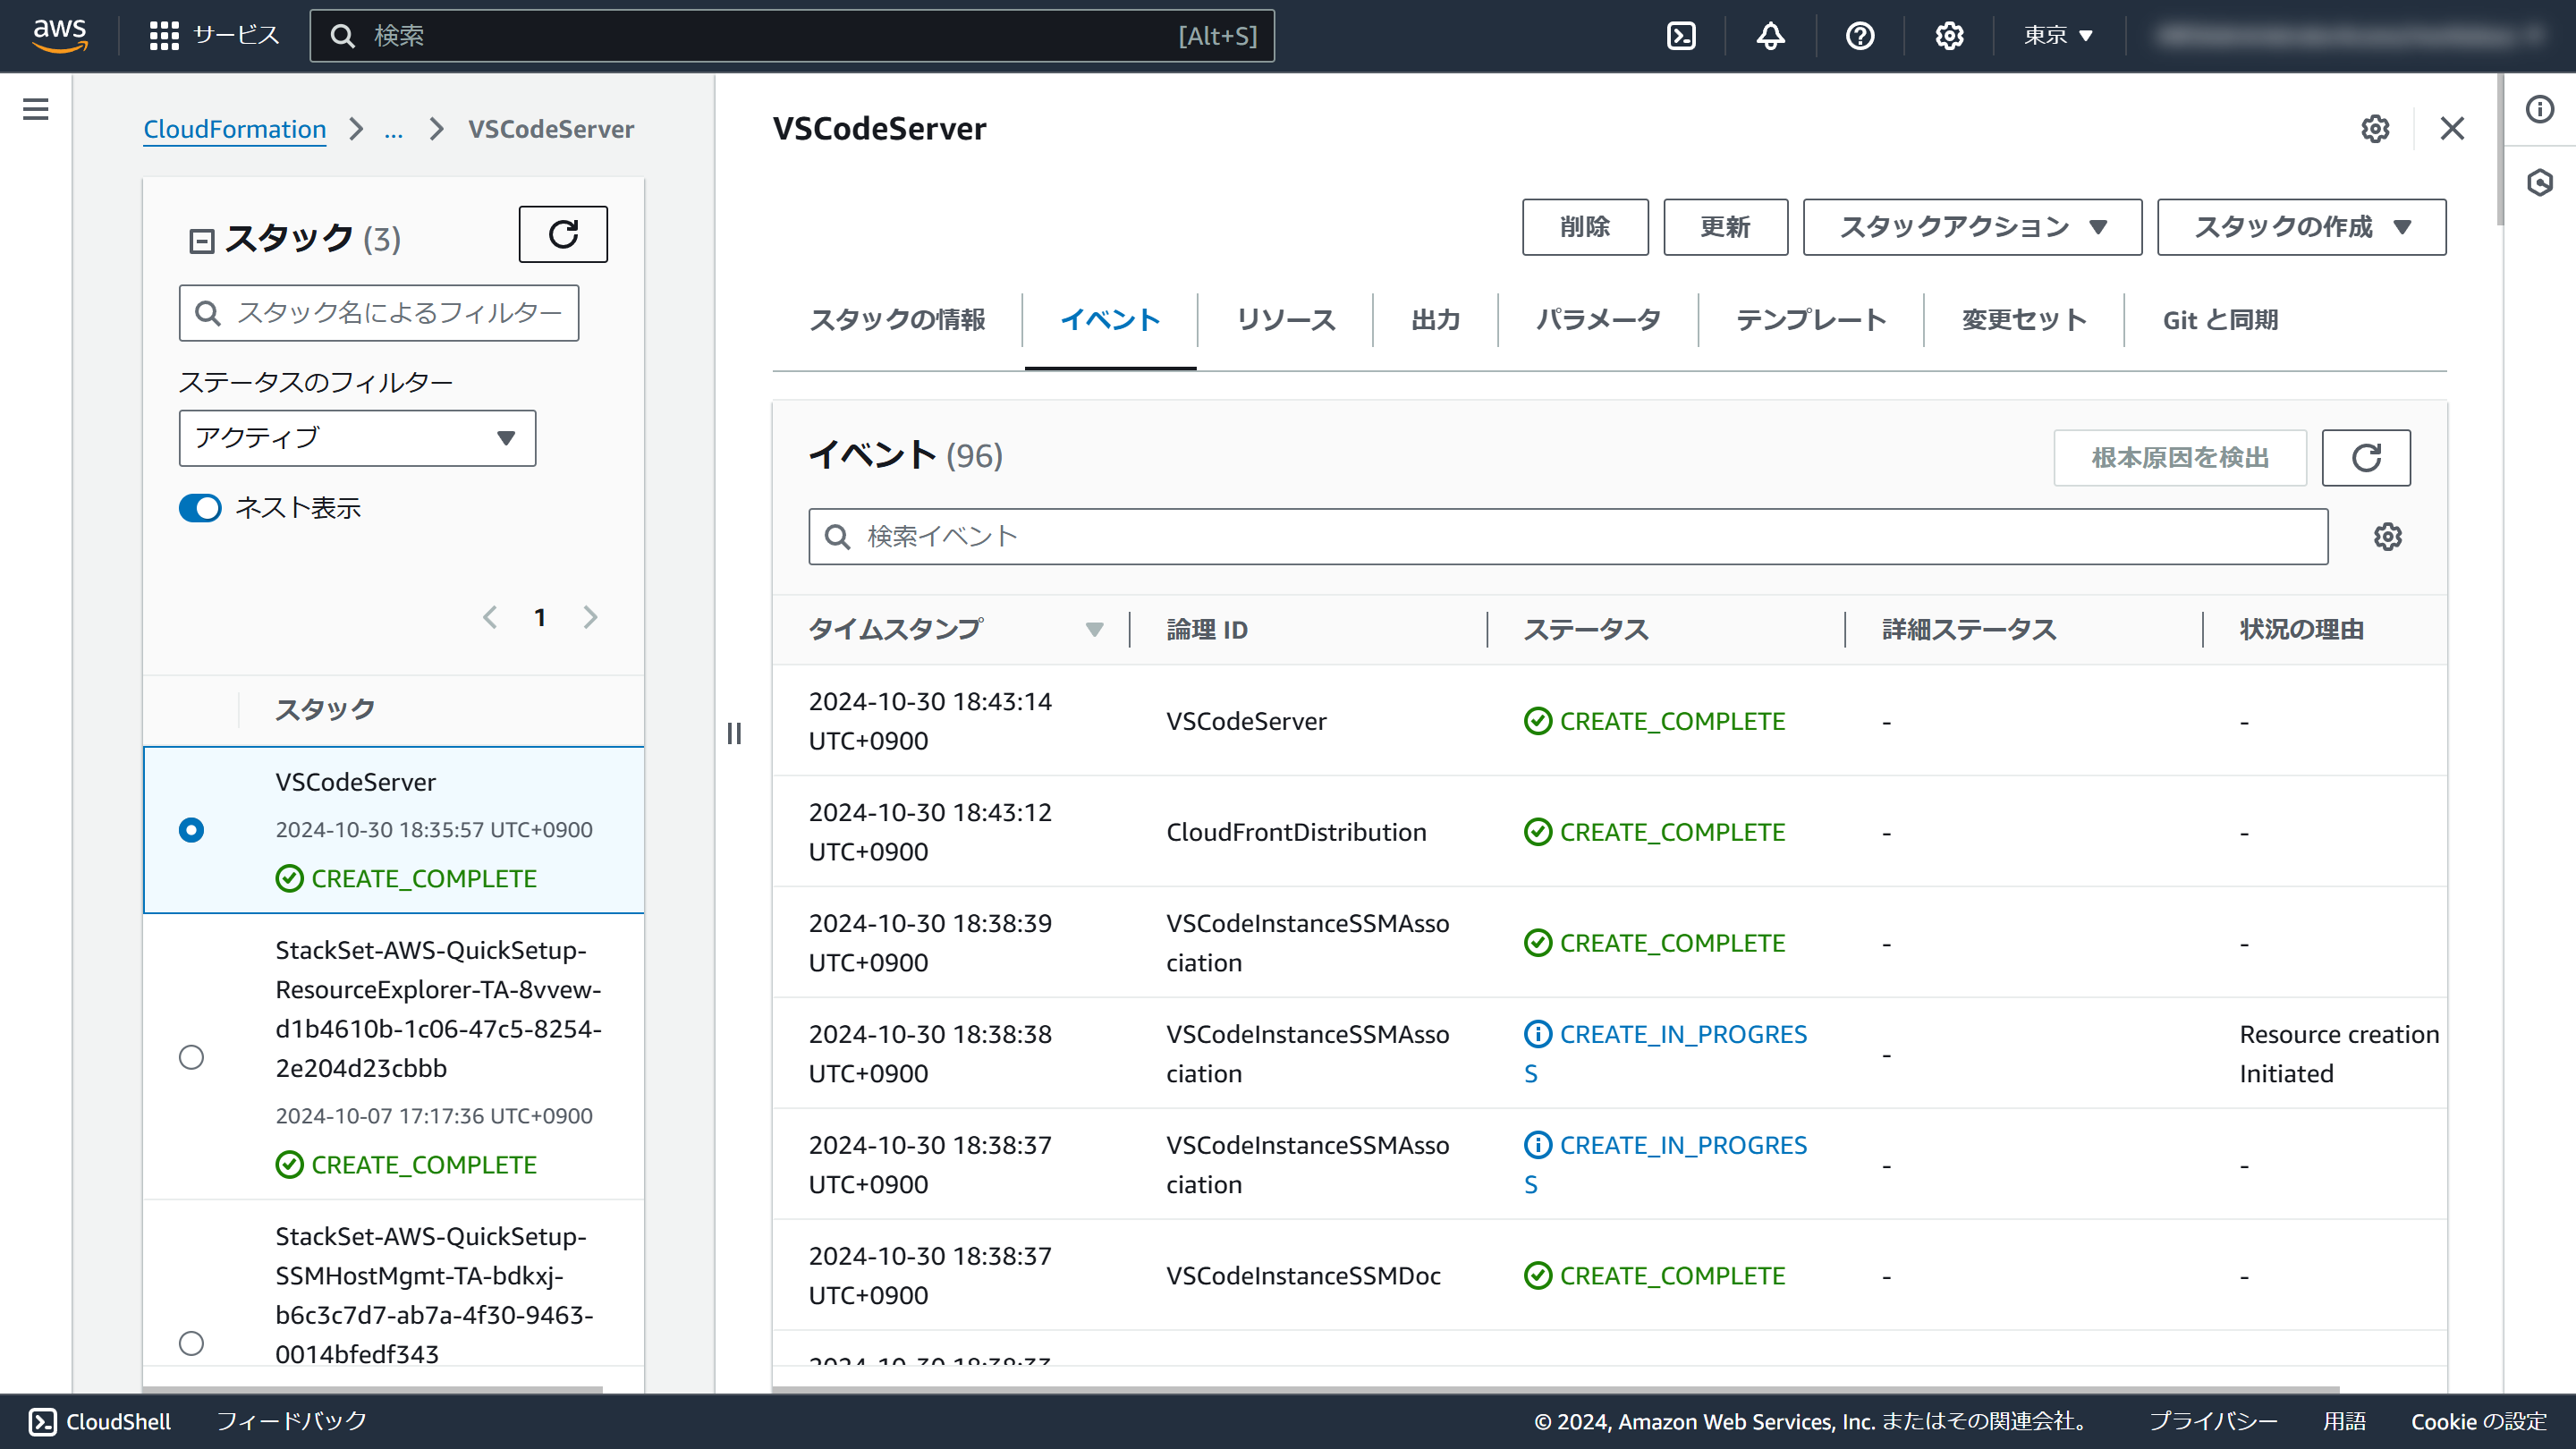The height and width of the screenshot is (1449, 2576).
Task: Toggle the ネスト表示 nested view switch
Action: pyautogui.click(x=200, y=508)
